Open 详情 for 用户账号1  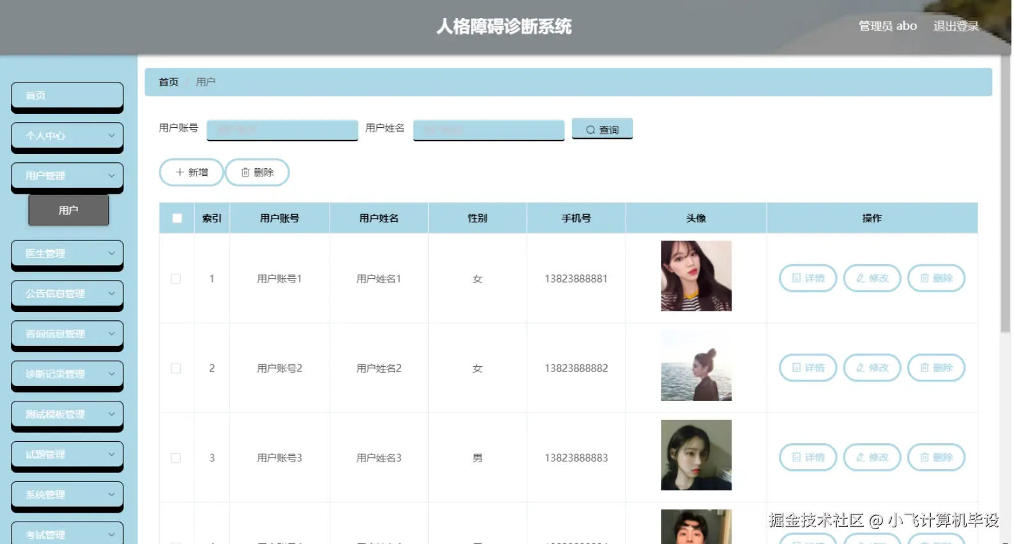[x=808, y=278]
